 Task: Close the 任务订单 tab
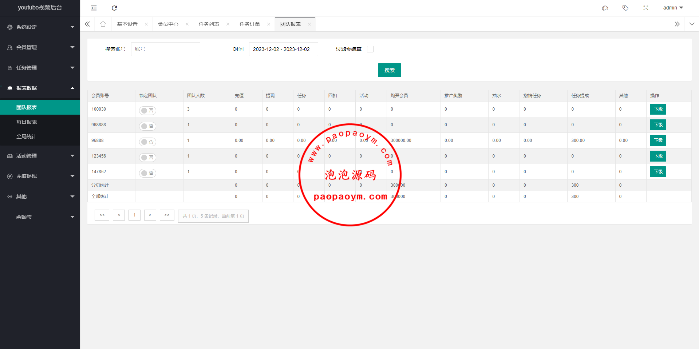[x=269, y=24]
